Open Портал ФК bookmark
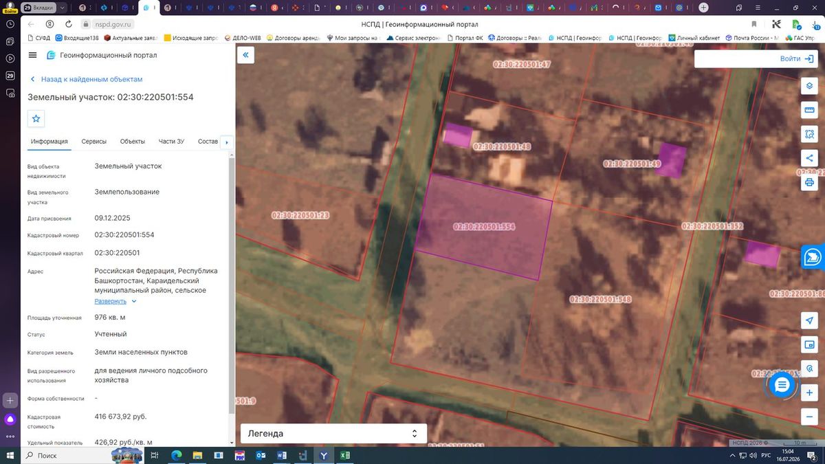Image resolution: width=825 pixels, height=464 pixels. point(465,38)
